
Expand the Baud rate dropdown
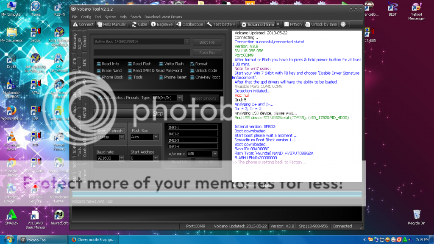point(121,158)
